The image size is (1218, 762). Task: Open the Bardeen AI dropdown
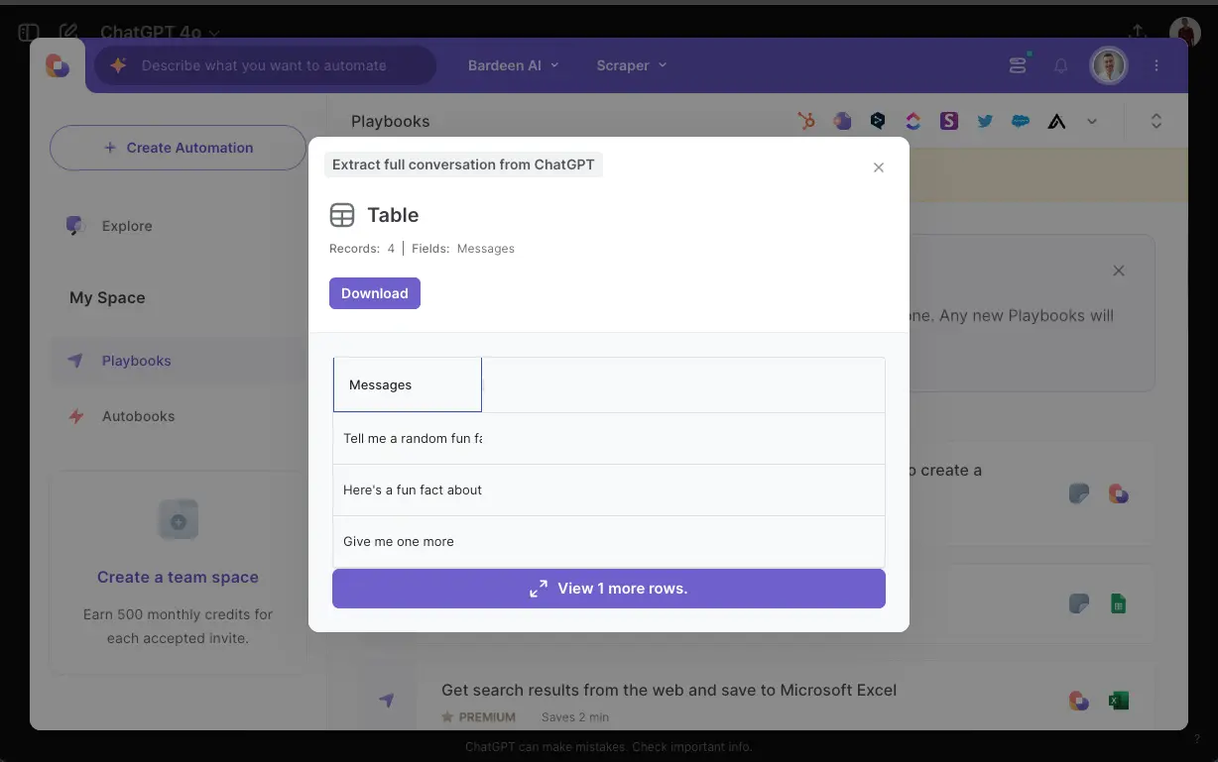513,65
